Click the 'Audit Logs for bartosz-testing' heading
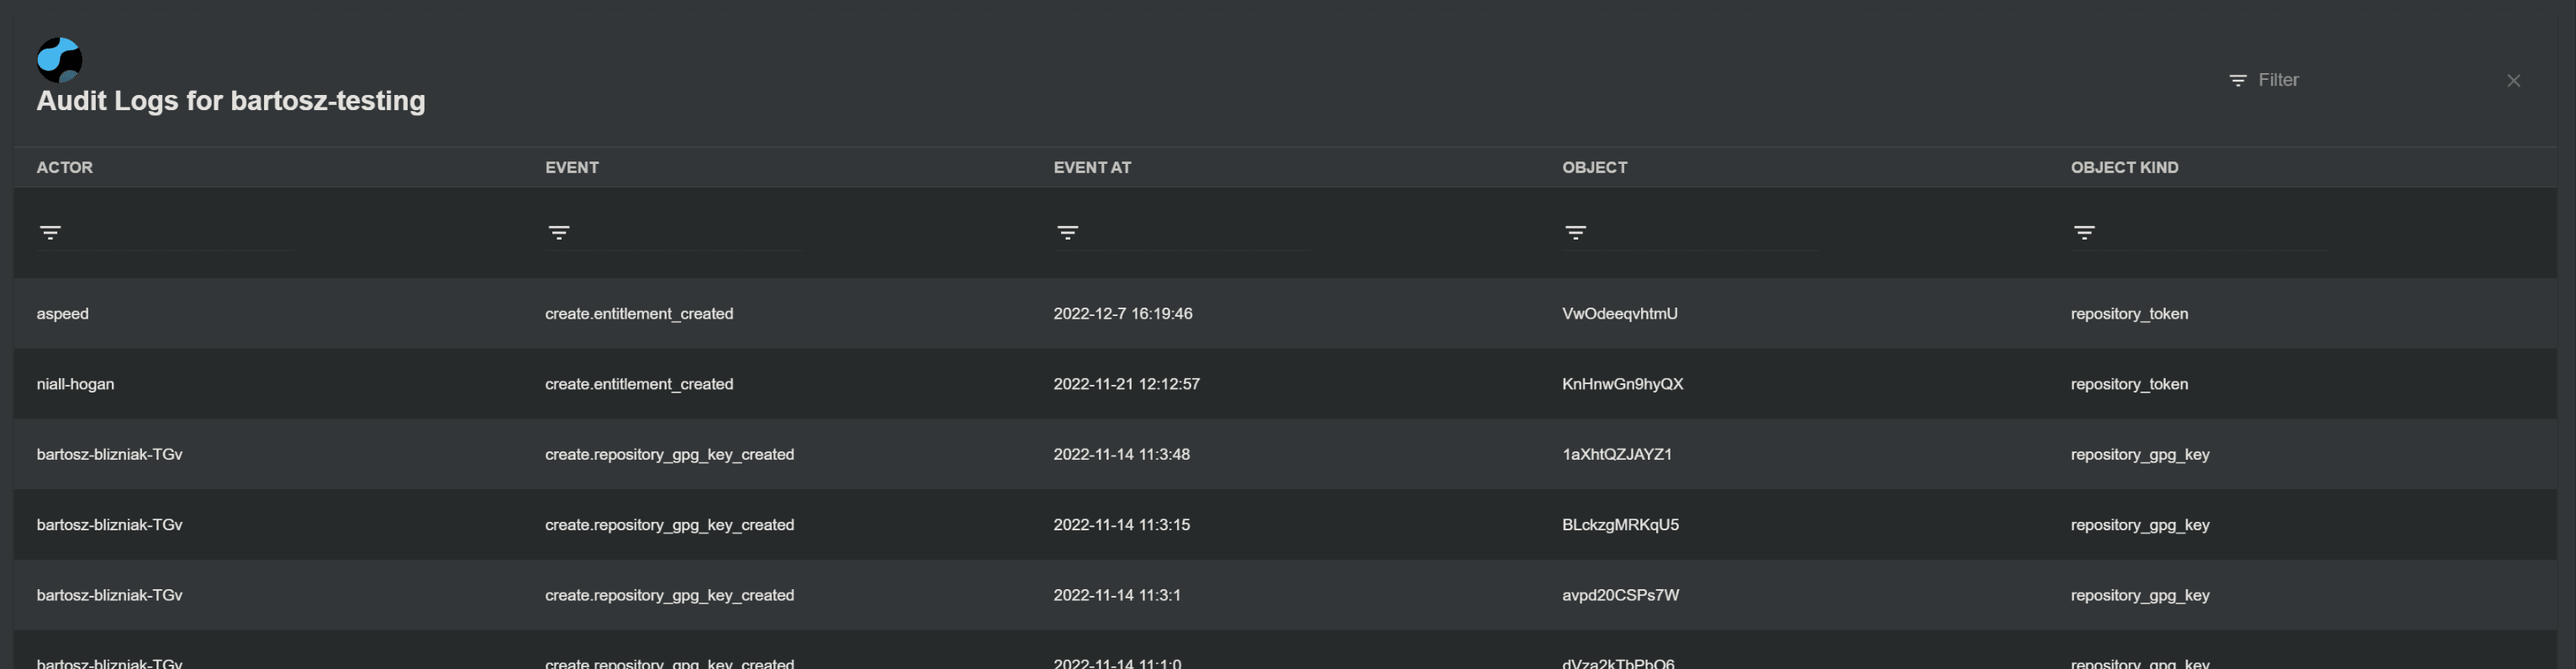This screenshot has width=2576, height=669. (x=231, y=101)
